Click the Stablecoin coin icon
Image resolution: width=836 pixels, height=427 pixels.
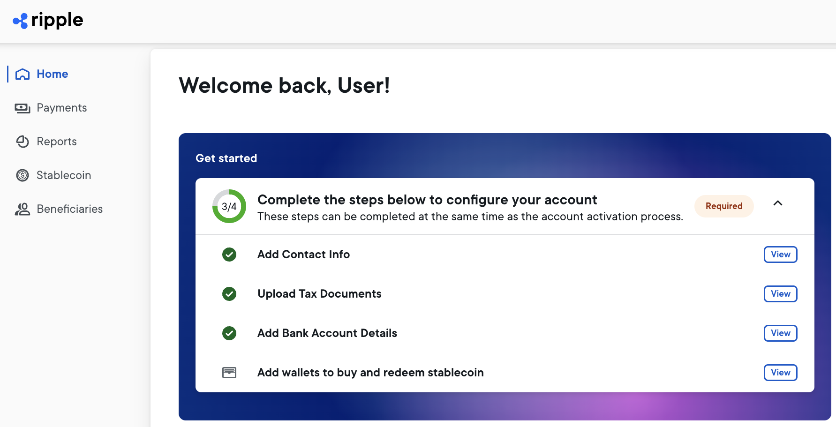[x=23, y=175]
